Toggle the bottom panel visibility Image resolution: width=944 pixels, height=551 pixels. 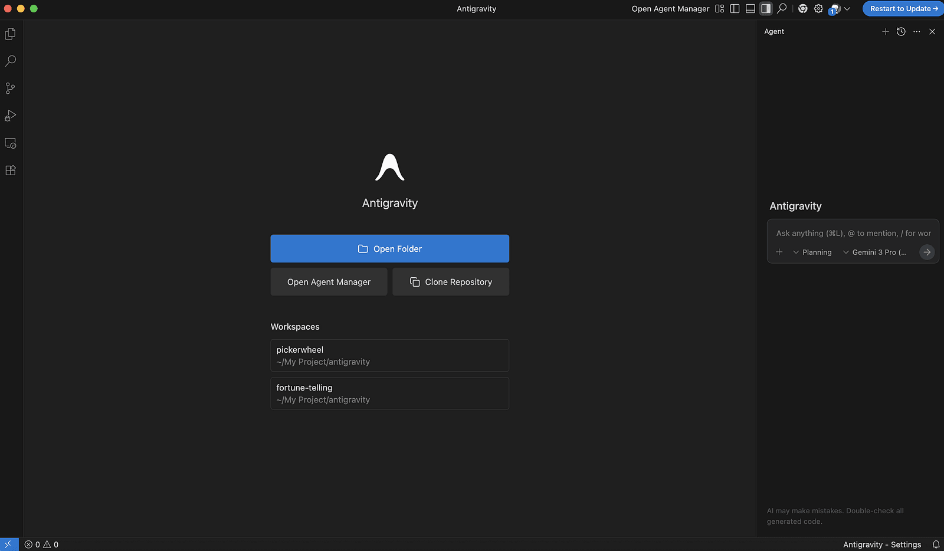tap(750, 9)
